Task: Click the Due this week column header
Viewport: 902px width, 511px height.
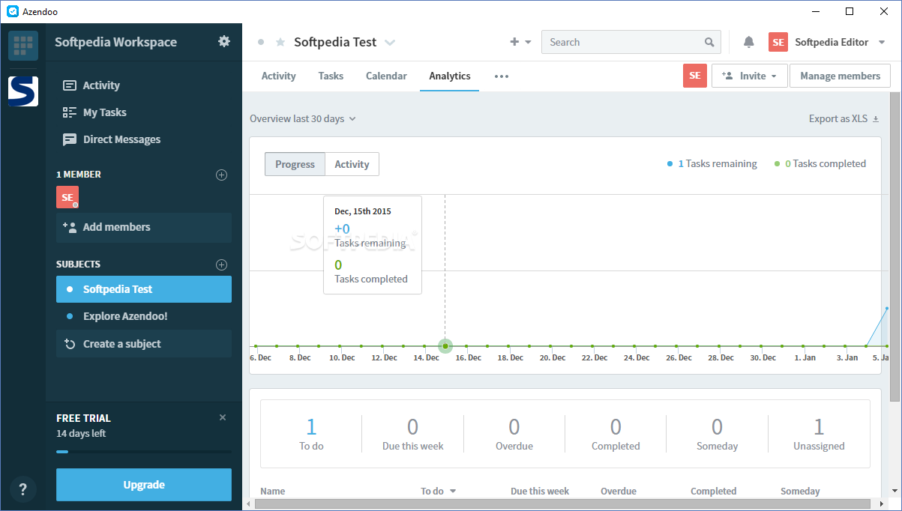Action: [x=540, y=492]
